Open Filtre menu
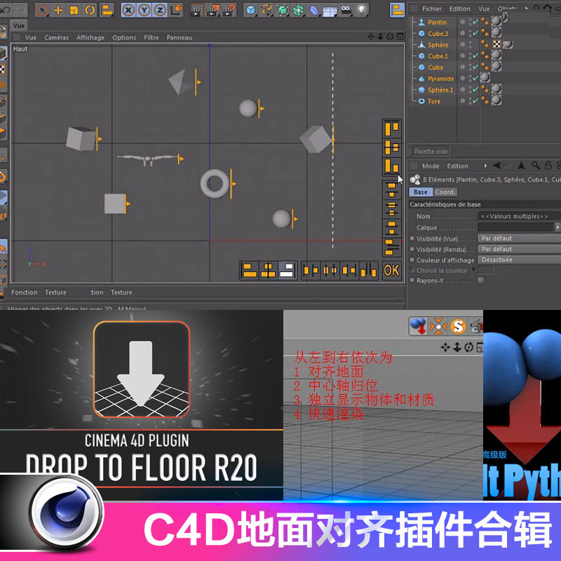Screen dimensions: 561x561 pyautogui.click(x=151, y=38)
